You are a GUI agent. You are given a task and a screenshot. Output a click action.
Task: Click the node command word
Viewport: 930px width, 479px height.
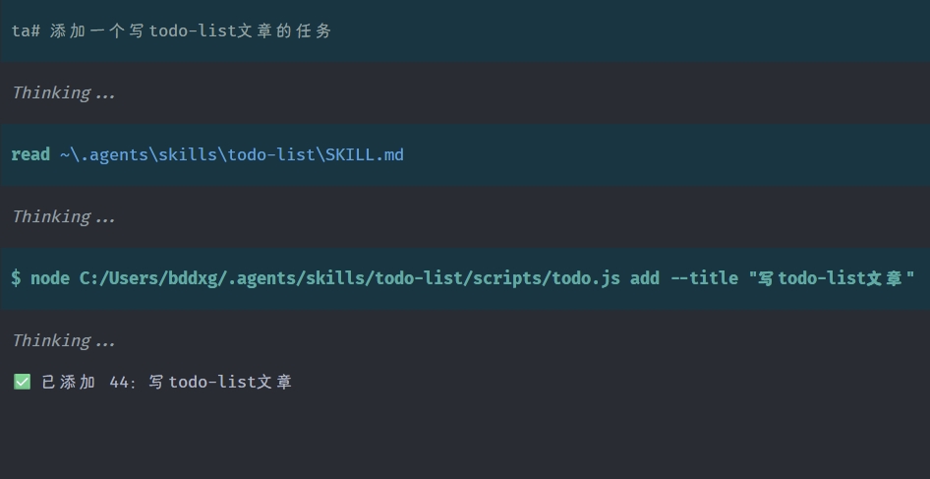pyautogui.click(x=50, y=278)
